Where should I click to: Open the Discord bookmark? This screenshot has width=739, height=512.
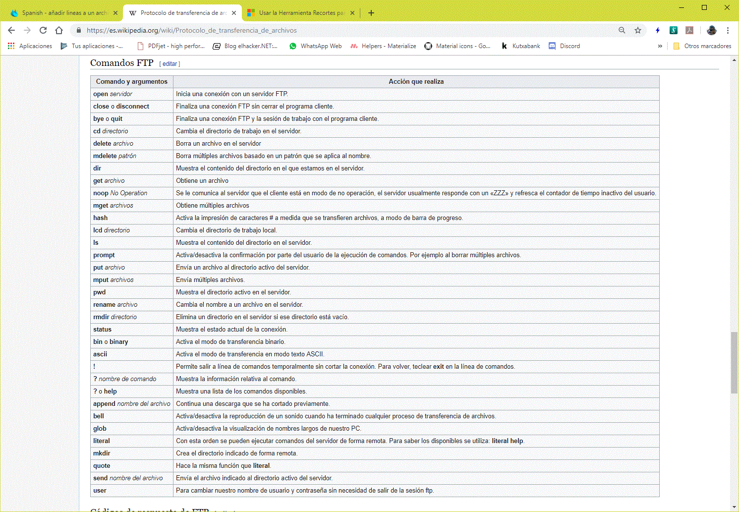pyautogui.click(x=565, y=46)
